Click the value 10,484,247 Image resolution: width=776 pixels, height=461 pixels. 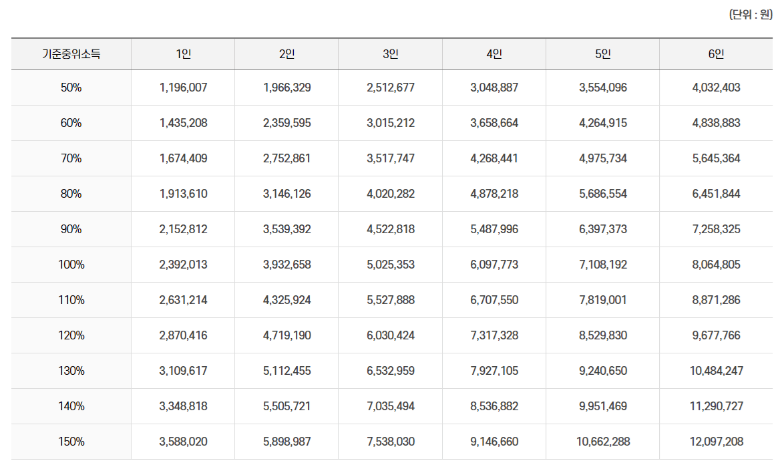(716, 371)
